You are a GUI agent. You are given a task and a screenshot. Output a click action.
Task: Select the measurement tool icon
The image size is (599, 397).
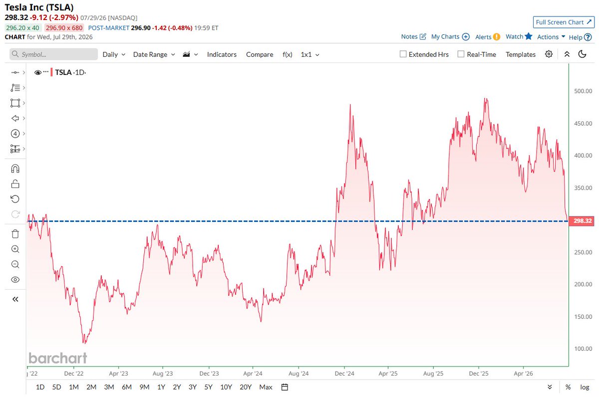[x=15, y=149]
